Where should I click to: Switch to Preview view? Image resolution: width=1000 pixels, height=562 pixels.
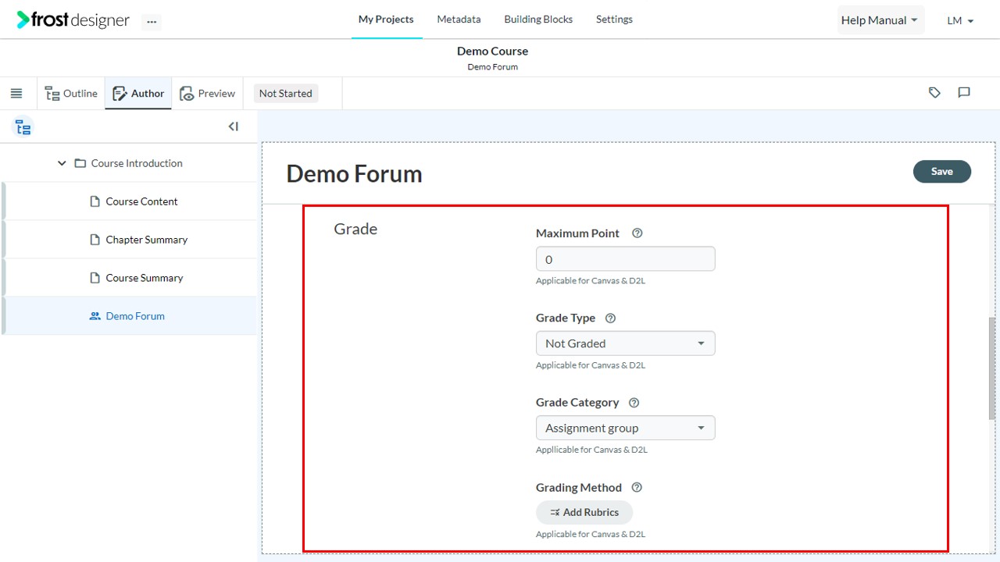(208, 94)
